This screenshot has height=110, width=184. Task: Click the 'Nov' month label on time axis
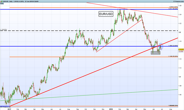pos(95,109)
